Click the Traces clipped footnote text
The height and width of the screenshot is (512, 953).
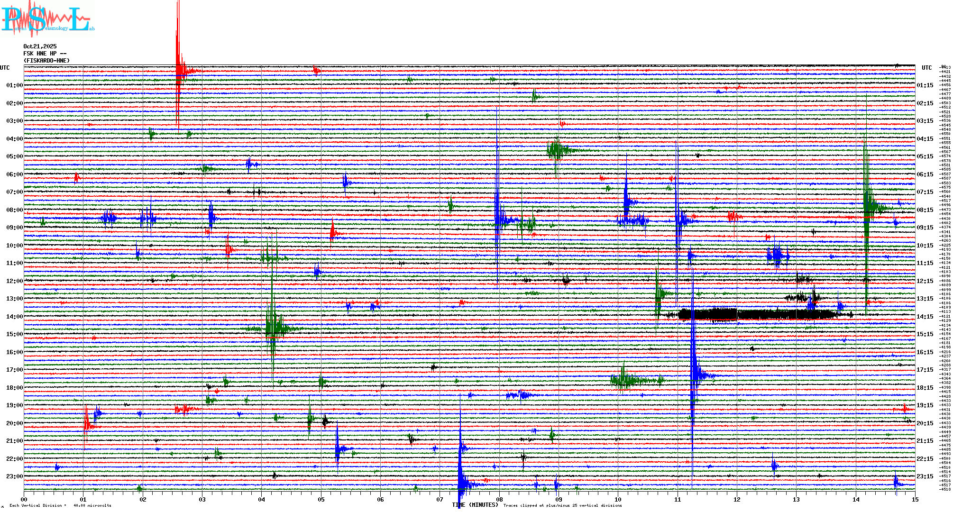562,505
